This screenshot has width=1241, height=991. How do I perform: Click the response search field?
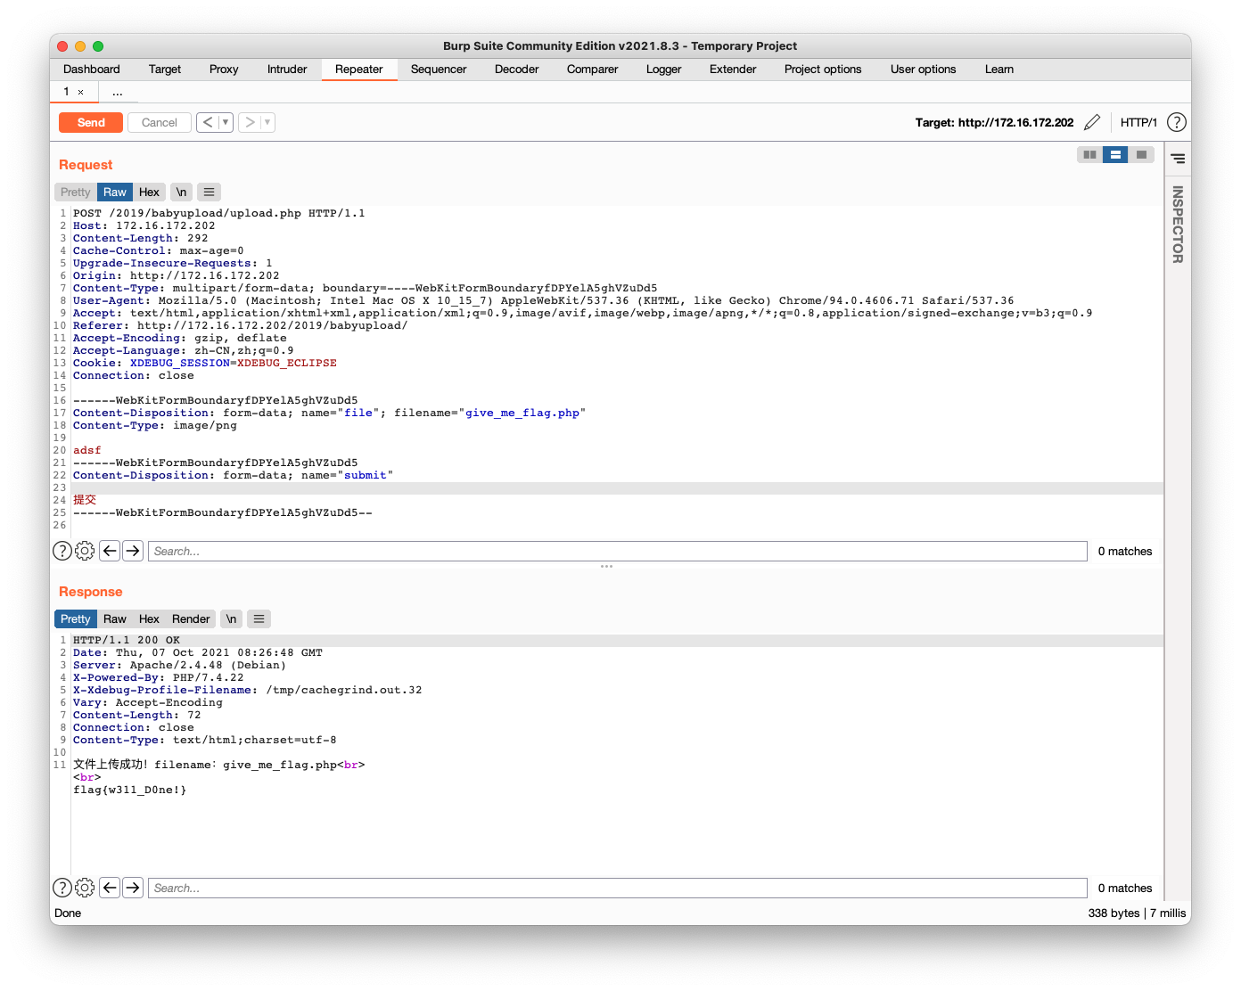pos(617,888)
